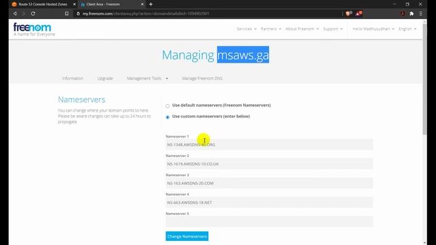The image size is (436, 245).
Task: Expand the Services dropdown menu
Action: tap(247, 29)
